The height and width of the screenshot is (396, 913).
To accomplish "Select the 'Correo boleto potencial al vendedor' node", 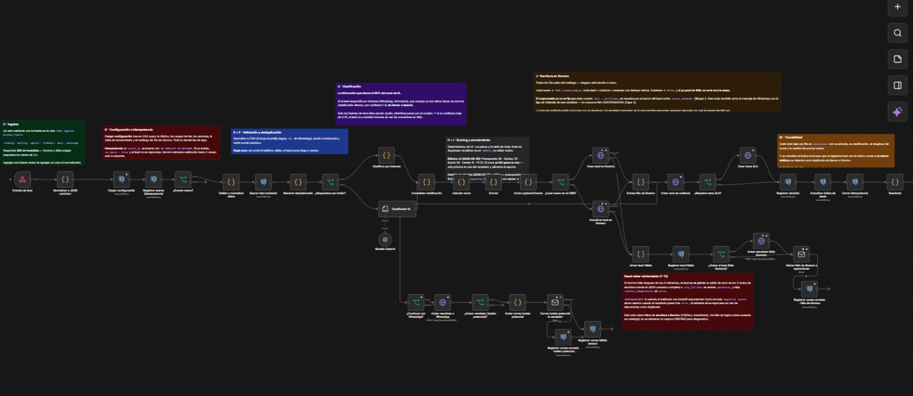I will tap(555, 302).
